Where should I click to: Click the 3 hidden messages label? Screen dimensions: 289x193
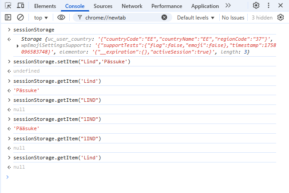pyautogui.click(x=262, y=17)
